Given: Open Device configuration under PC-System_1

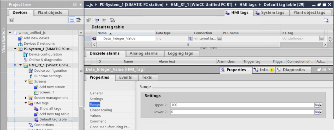Looking at the screenshot, I should [45, 54].
